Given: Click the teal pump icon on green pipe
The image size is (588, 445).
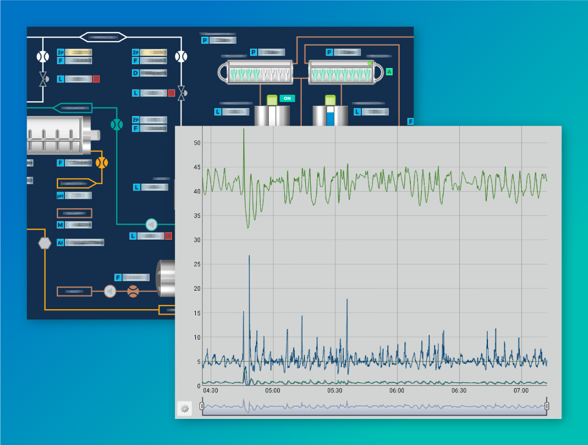Looking at the screenshot, I should 152,225.
